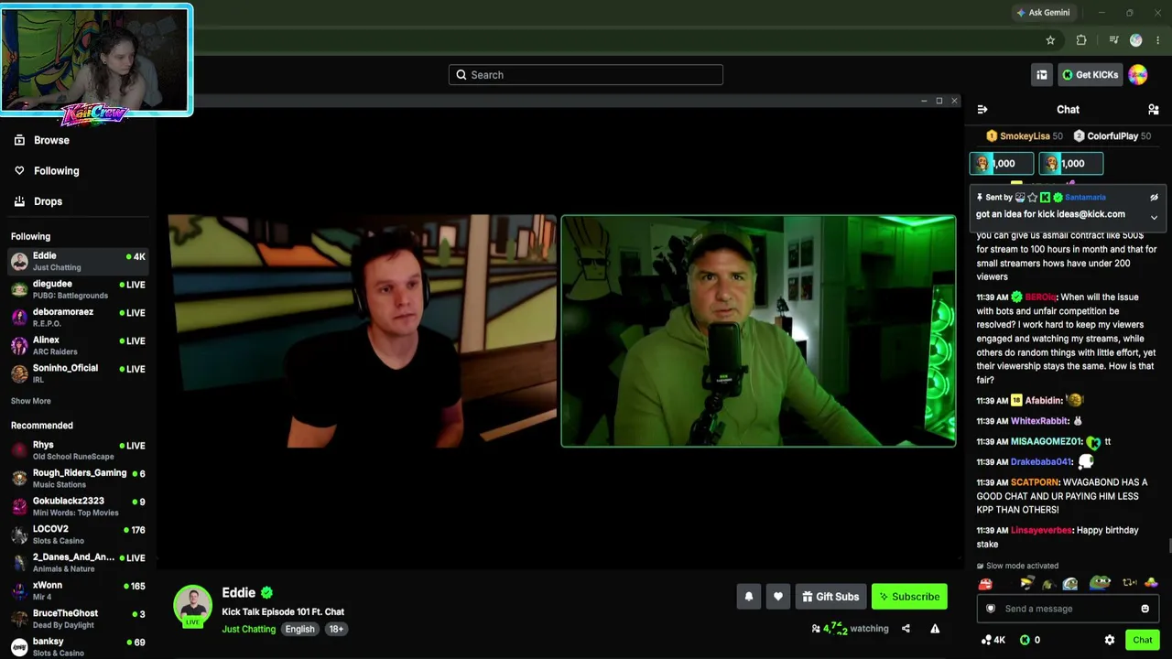Click the Linsayeverbes username in chat
1172x659 pixels.
click(1041, 530)
